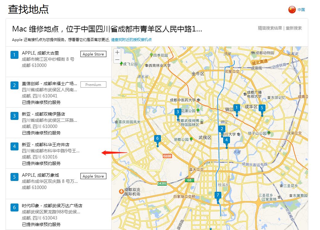Click 武侯区 district label
320x230 pixels.
click(205, 138)
